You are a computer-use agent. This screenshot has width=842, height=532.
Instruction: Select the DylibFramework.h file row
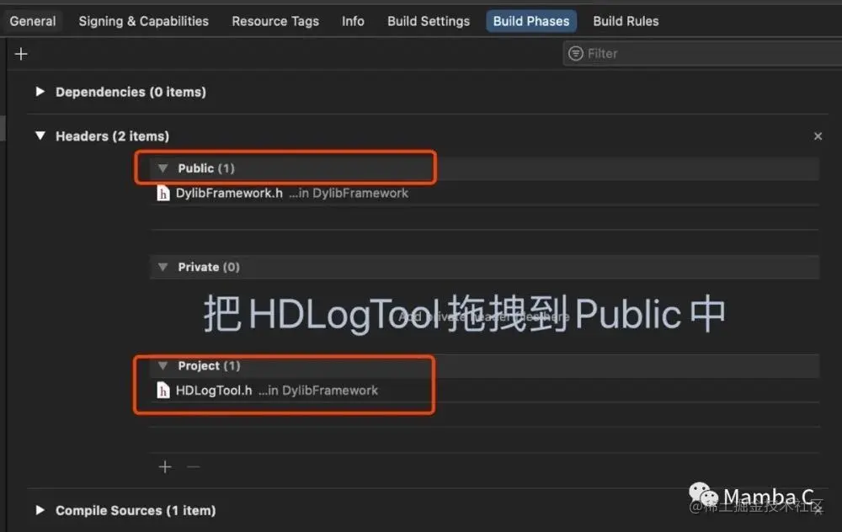click(x=485, y=194)
